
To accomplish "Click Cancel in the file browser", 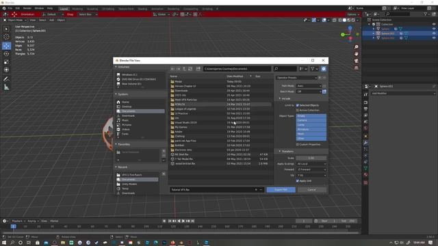I will [x=312, y=190].
